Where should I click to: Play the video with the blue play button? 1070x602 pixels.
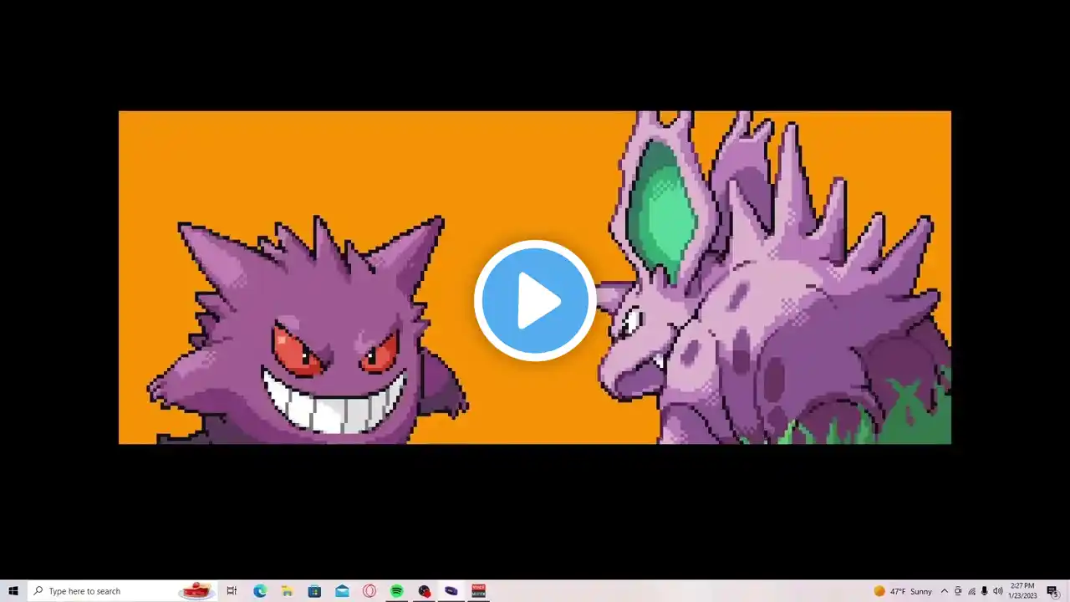tap(535, 301)
